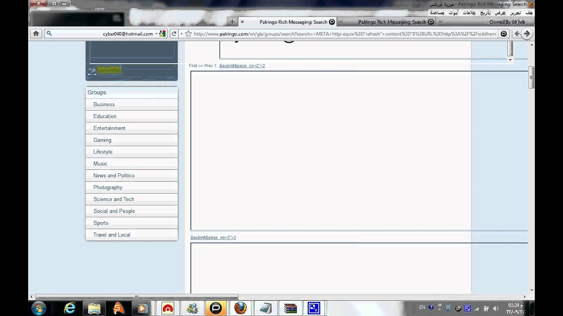
Task: Click the horizontal scrollbar thumb
Action: tap(136, 297)
